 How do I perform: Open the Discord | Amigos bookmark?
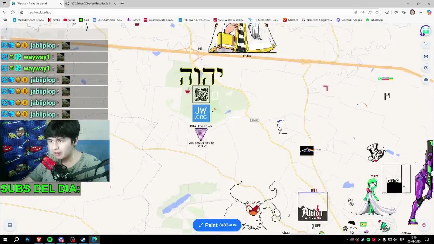click(x=349, y=20)
